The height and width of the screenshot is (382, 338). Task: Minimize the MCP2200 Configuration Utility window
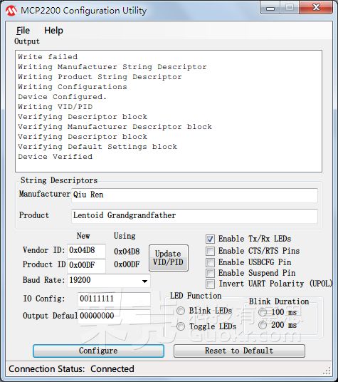click(x=270, y=8)
